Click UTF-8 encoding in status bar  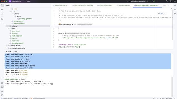coord(162,98)
